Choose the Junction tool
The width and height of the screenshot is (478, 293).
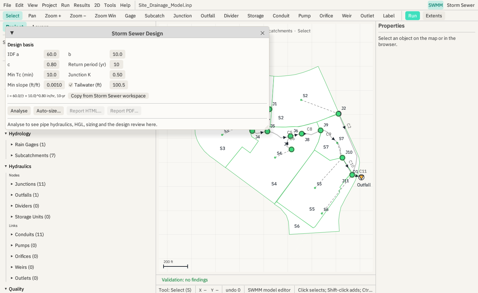[x=183, y=16]
